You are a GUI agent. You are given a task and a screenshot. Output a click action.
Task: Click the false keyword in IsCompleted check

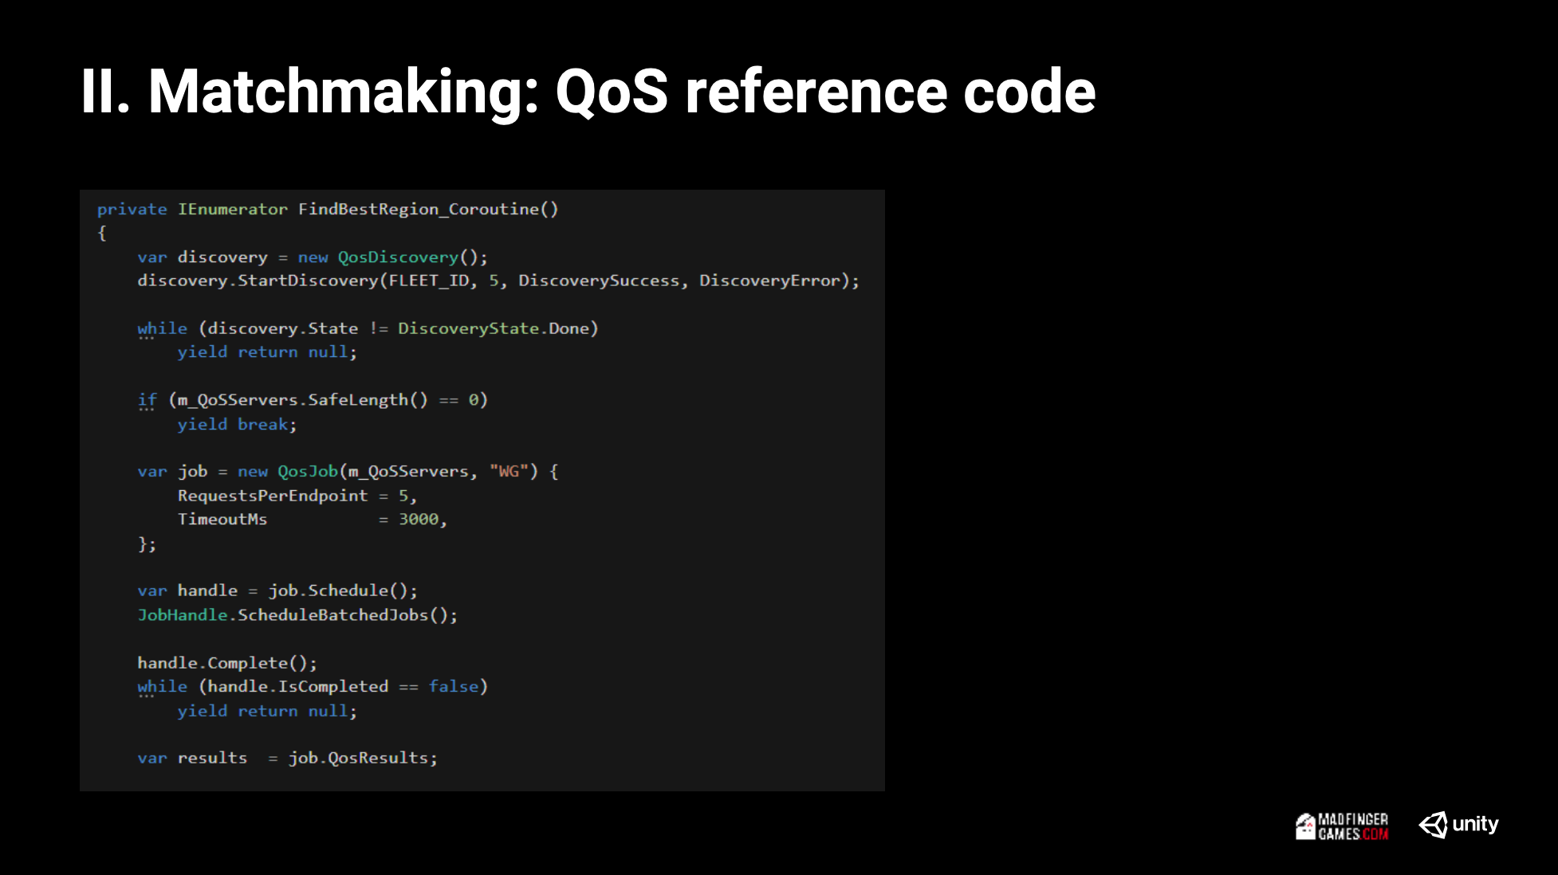(454, 686)
